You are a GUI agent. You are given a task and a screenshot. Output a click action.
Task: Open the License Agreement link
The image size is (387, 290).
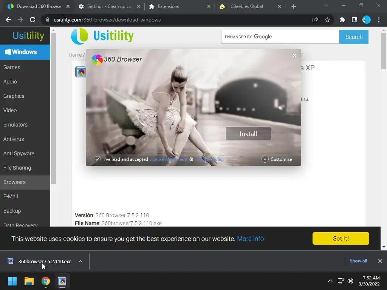coord(168,159)
